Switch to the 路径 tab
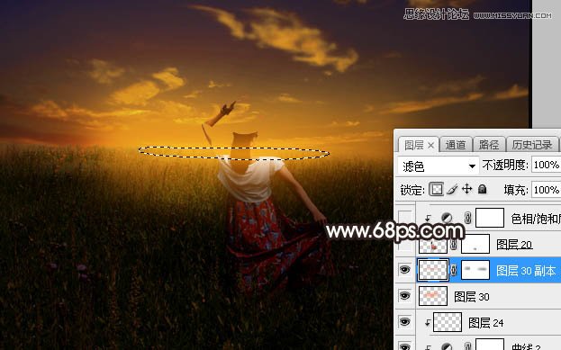This screenshot has height=350, width=561. [488, 145]
